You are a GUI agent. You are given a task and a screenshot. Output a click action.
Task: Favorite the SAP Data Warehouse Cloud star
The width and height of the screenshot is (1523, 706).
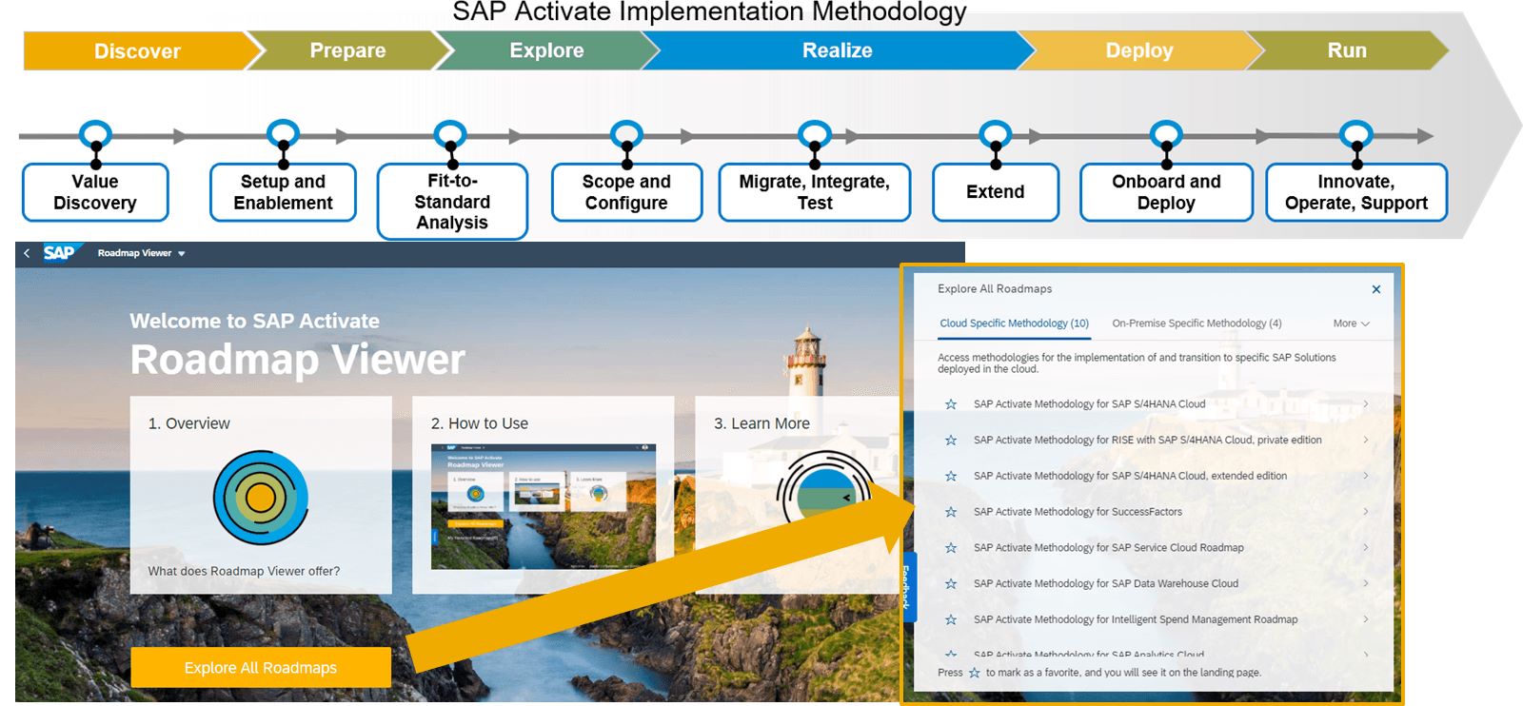[x=951, y=584]
